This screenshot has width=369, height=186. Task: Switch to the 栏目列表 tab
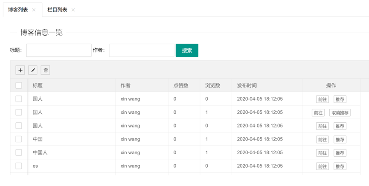57,10
